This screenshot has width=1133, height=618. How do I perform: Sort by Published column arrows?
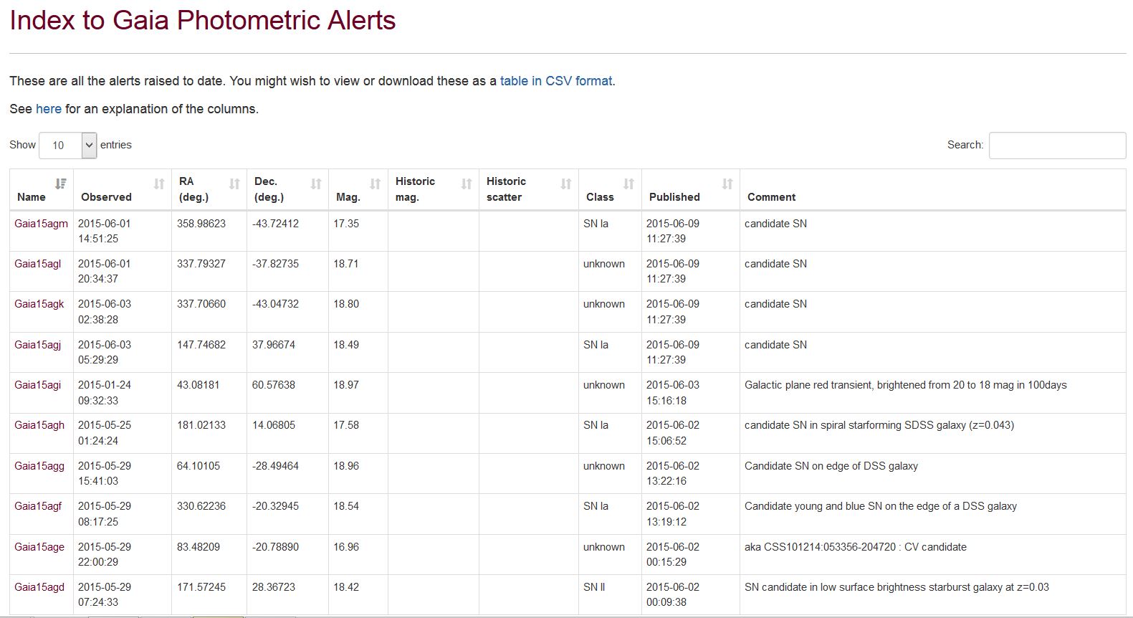tap(727, 184)
